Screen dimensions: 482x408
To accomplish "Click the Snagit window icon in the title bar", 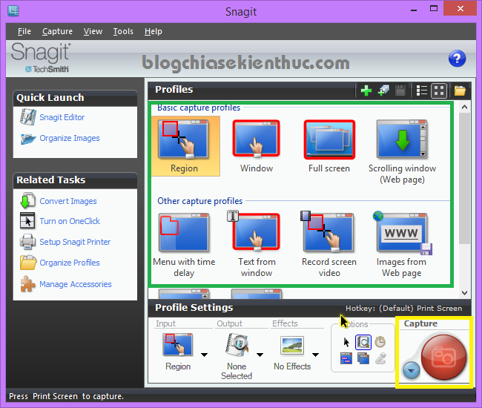I will (x=13, y=11).
